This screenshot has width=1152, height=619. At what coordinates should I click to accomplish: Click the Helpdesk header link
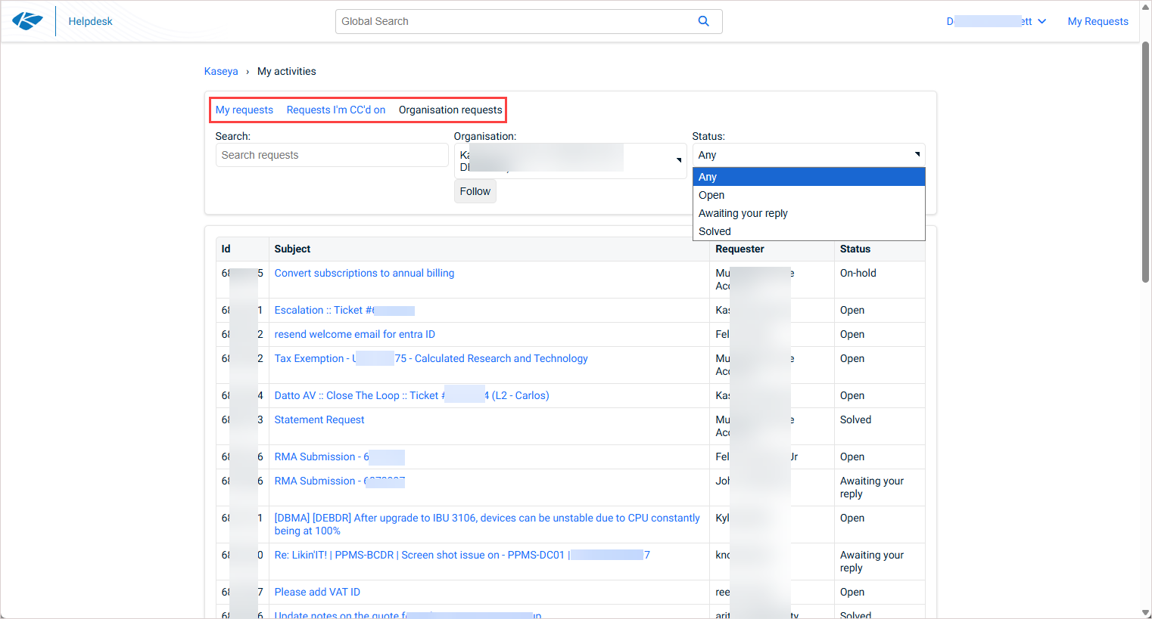(90, 21)
